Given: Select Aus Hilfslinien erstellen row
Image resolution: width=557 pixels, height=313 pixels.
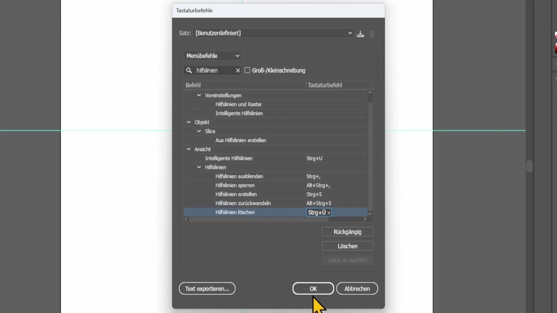Looking at the screenshot, I should 276,140.
